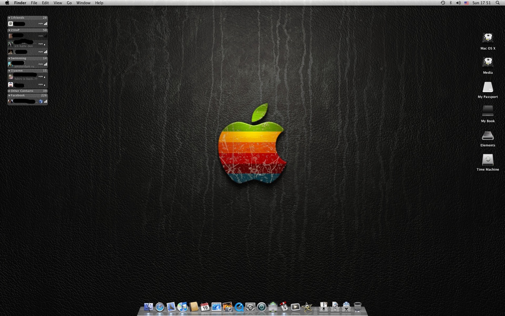Screen dimensions: 505x316
Task: Open the Documents stack in the Dock
Action: pyautogui.click(x=335, y=307)
